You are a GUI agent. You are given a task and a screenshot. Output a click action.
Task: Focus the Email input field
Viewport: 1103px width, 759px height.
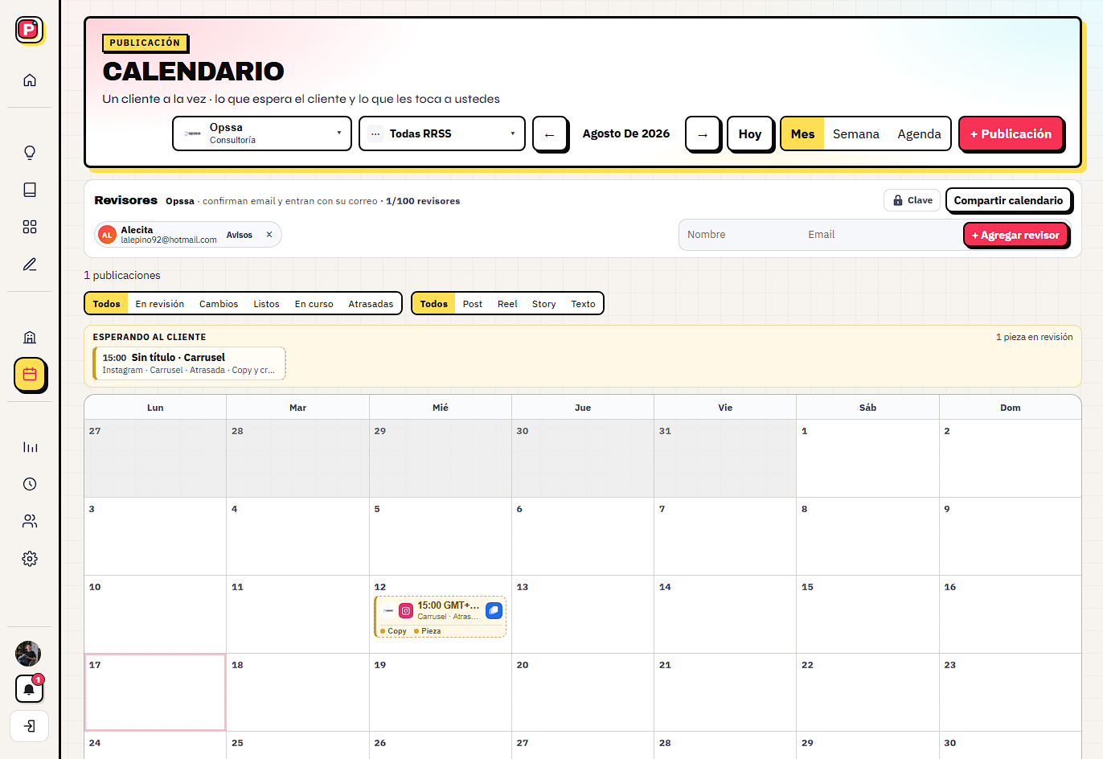tap(882, 235)
